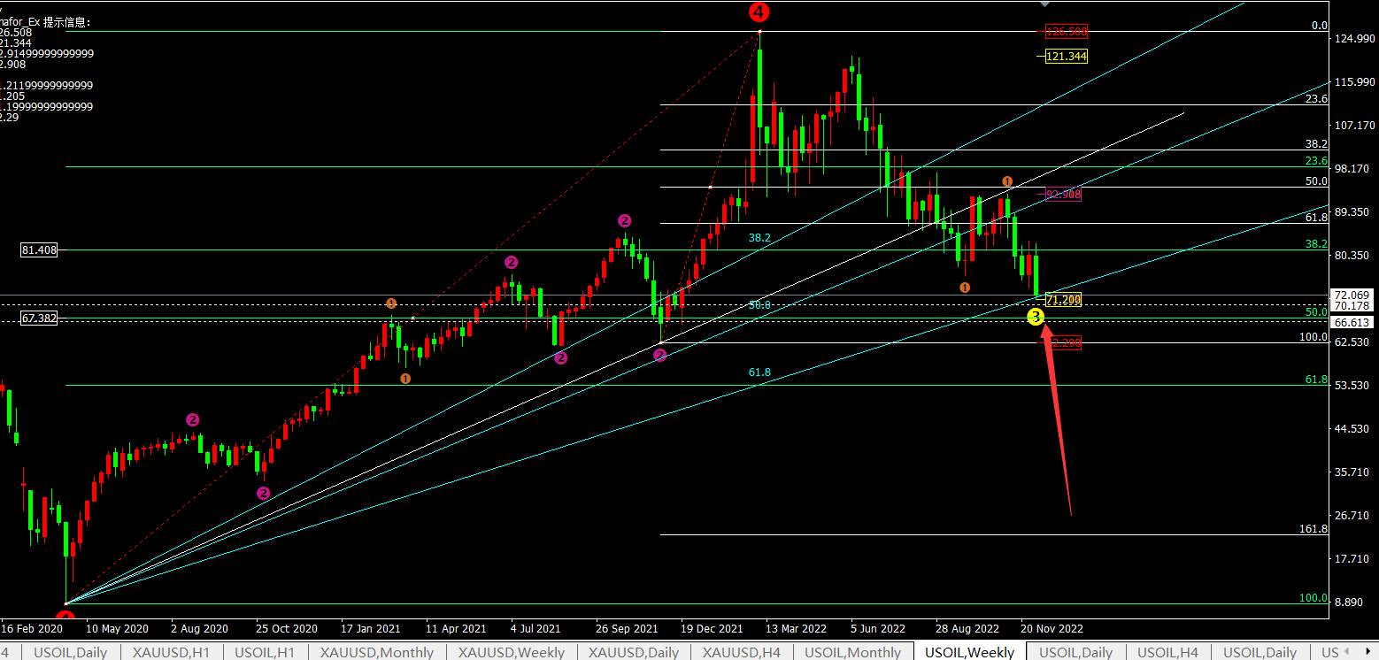Click the 72.069 price tag on axis
Image resolution: width=1379 pixels, height=660 pixels.
coord(1352,295)
